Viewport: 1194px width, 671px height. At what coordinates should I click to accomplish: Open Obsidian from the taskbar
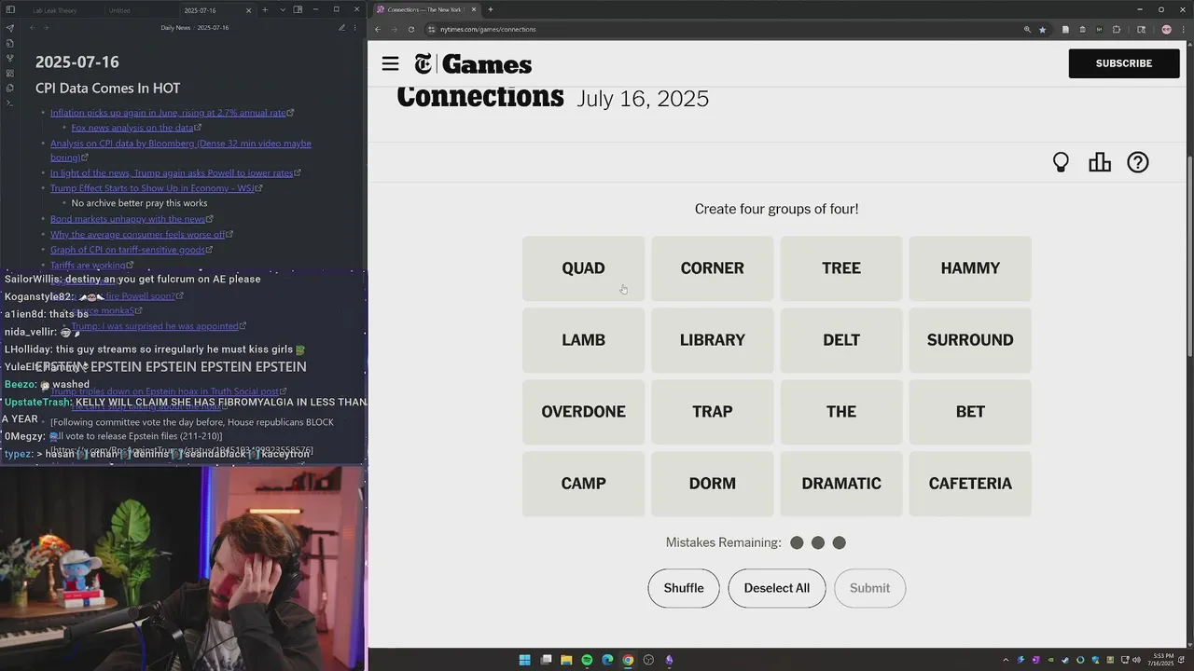[x=669, y=660]
